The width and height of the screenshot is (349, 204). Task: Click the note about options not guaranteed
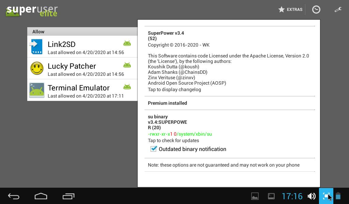(224, 165)
